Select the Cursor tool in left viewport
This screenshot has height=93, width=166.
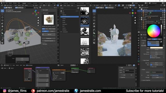[x=2, y=14]
